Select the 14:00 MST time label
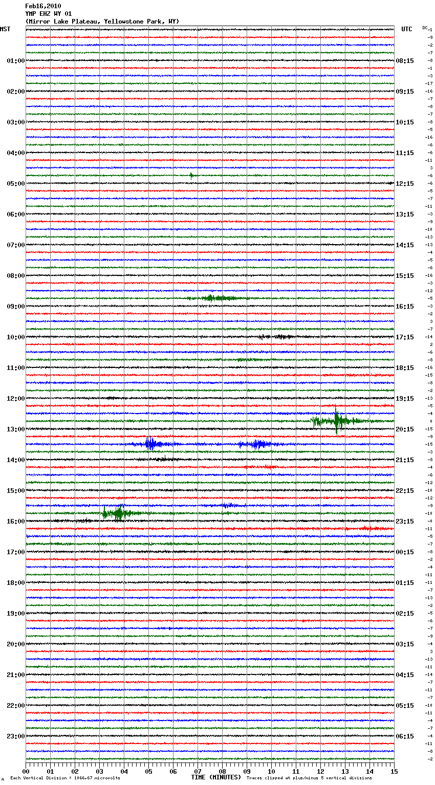The height and width of the screenshot is (785, 435). pos(16,460)
